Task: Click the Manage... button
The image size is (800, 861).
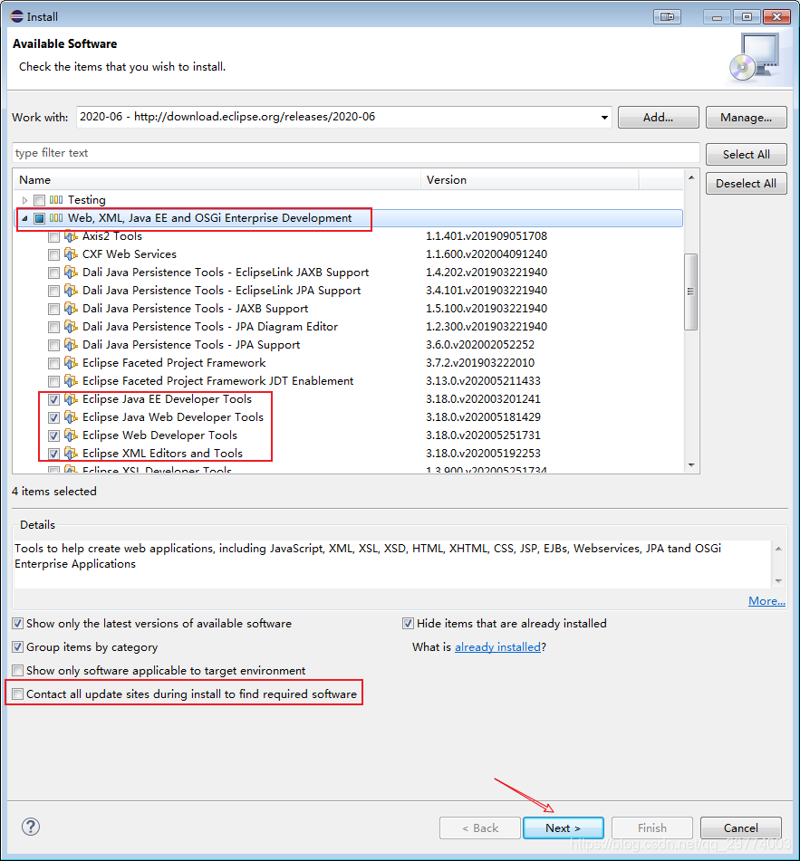Action: (x=747, y=118)
